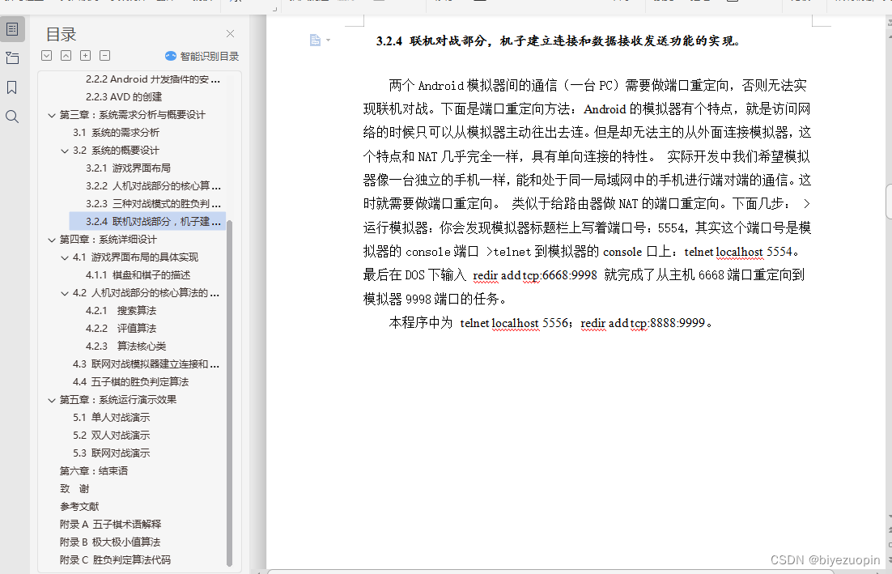Navigate to 5.2 双人对战演示

tap(112, 436)
